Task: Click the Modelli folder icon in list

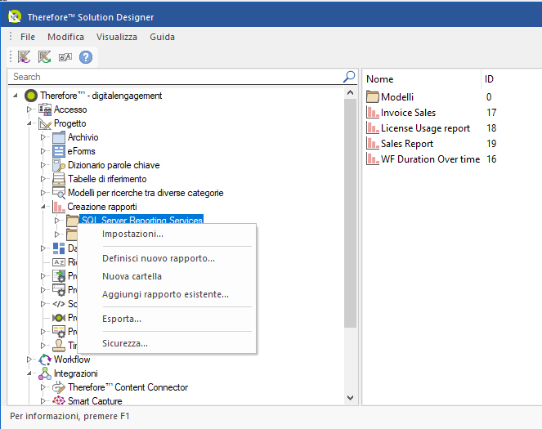Action: (373, 97)
